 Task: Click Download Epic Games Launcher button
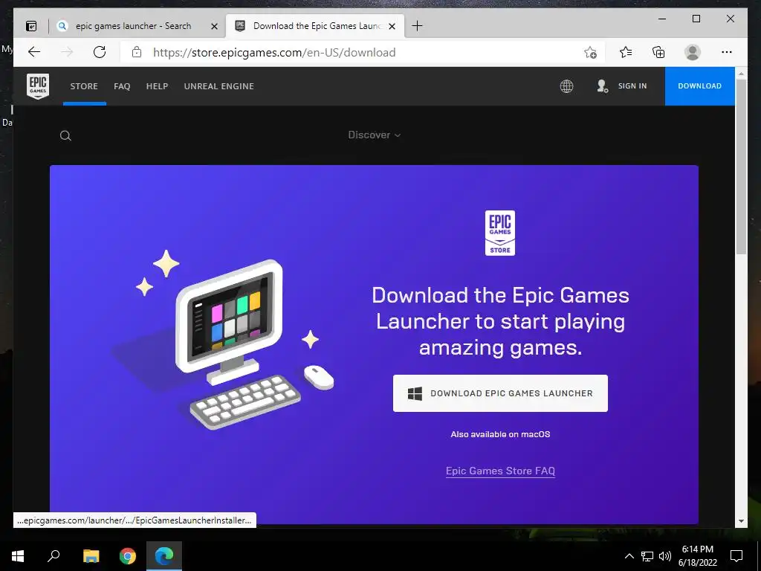click(500, 393)
